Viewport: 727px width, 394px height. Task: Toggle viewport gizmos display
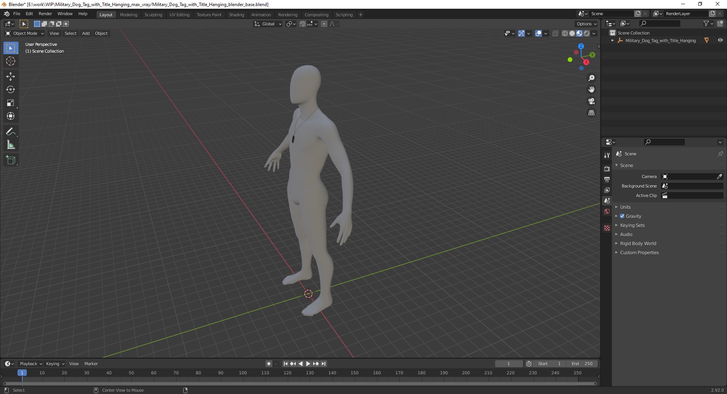coord(521,33)
